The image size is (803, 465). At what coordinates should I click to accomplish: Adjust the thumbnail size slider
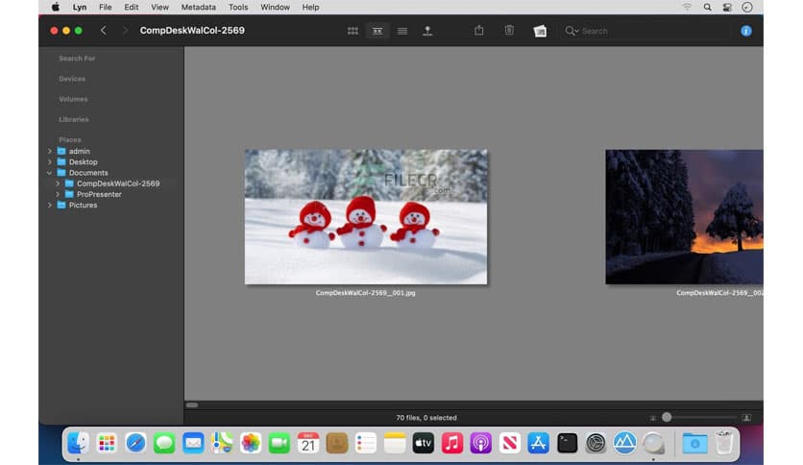(x=667, y=417)
